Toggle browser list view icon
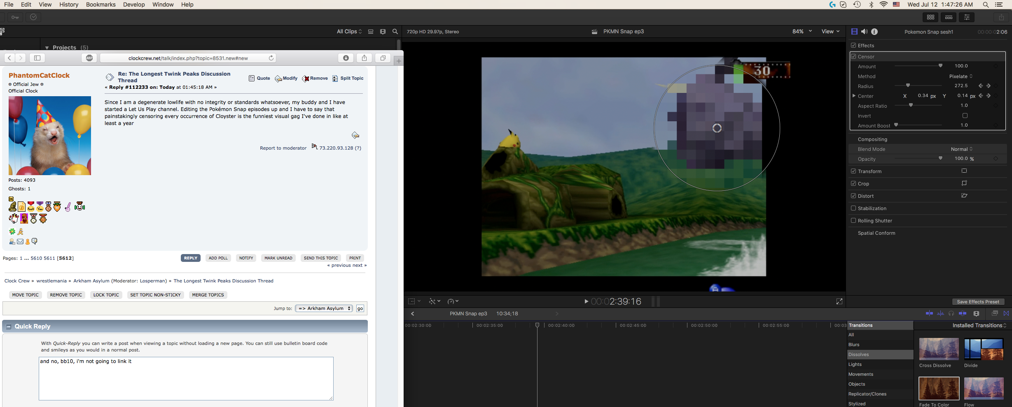 tap(371, 32)
